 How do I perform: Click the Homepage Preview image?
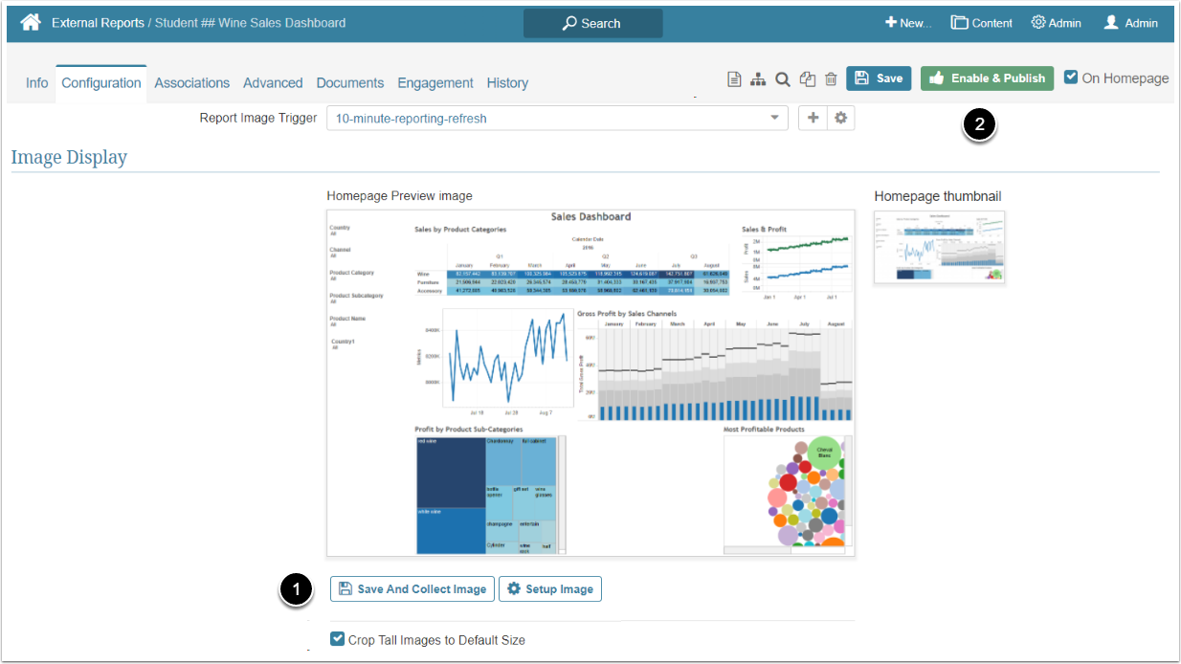coord(590,383)
